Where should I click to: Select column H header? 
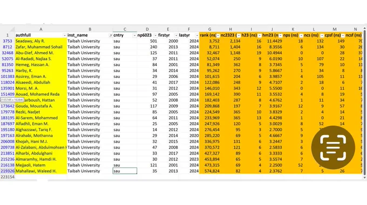(x=230, y=29)
